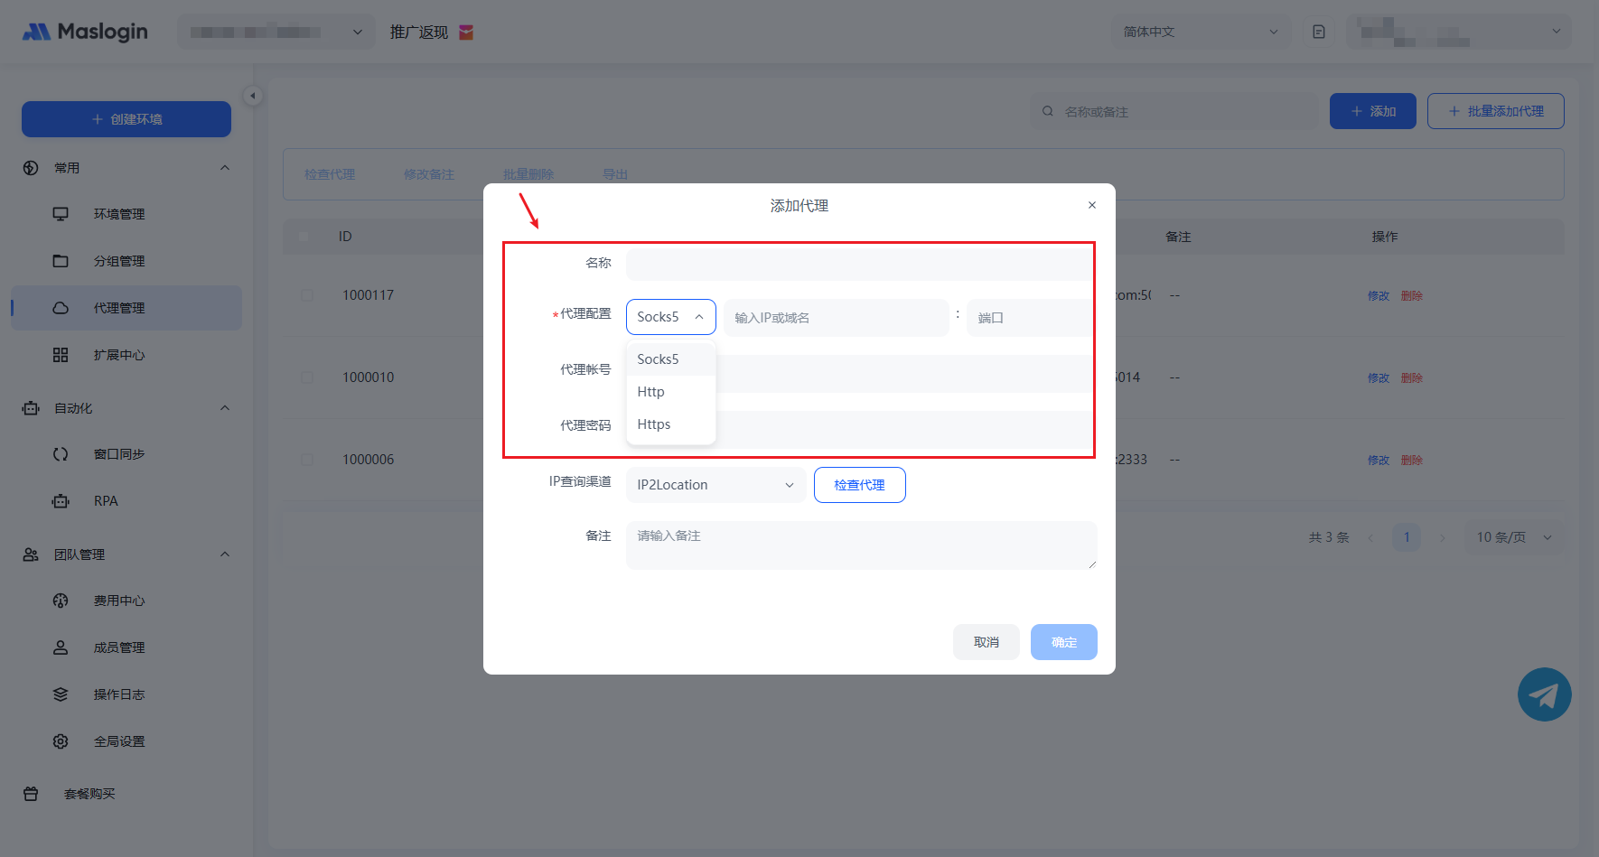This screenshot has width=1599, height=857.
Task: Click the RPA robot icon in sidebar
Action: (61, 501)
